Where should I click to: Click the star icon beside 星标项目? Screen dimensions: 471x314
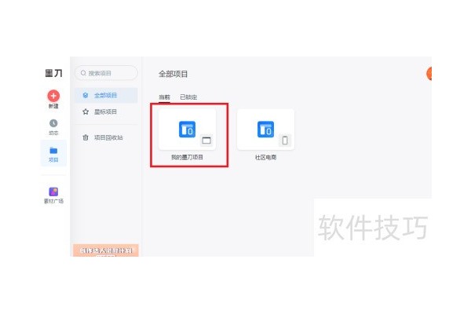pos(86,111)
